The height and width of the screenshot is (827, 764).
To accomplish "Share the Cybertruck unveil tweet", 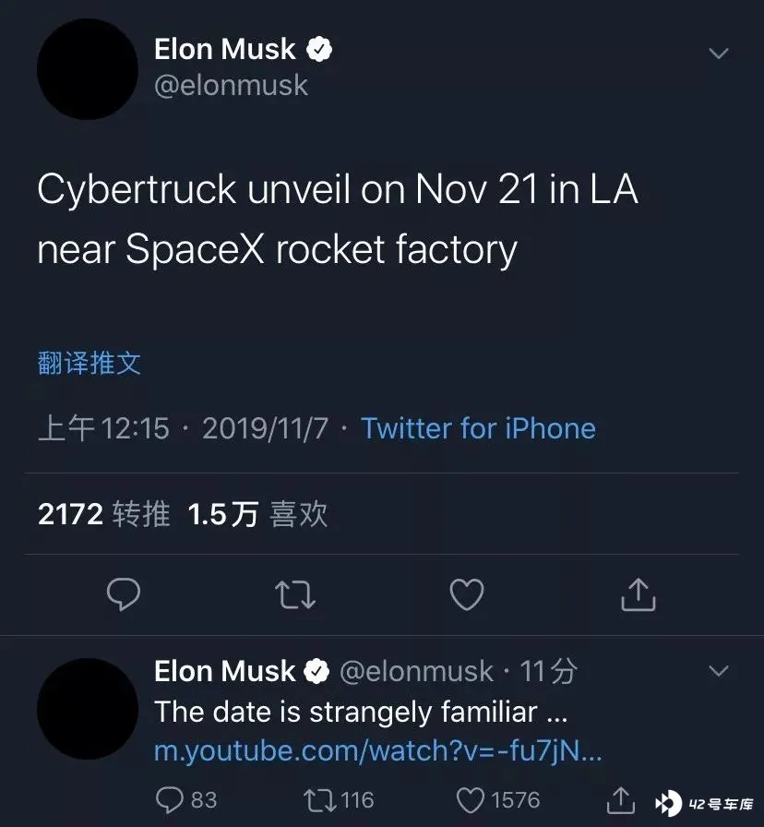I will click(x=638, y=594).
